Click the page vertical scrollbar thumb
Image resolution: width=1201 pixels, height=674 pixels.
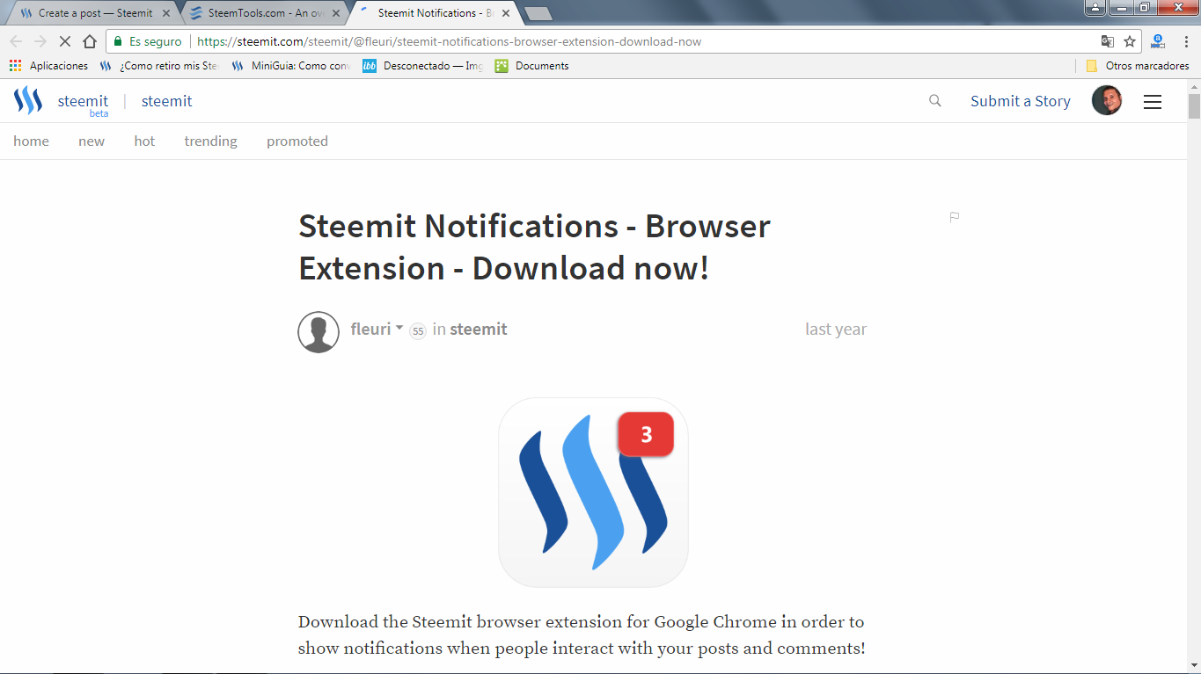coord(1194,105)
